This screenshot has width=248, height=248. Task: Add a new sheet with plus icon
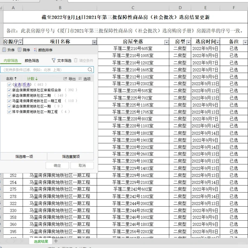point(56,241)
